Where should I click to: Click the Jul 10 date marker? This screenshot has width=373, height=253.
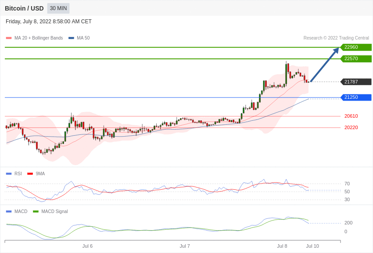(x=312, y=246)
